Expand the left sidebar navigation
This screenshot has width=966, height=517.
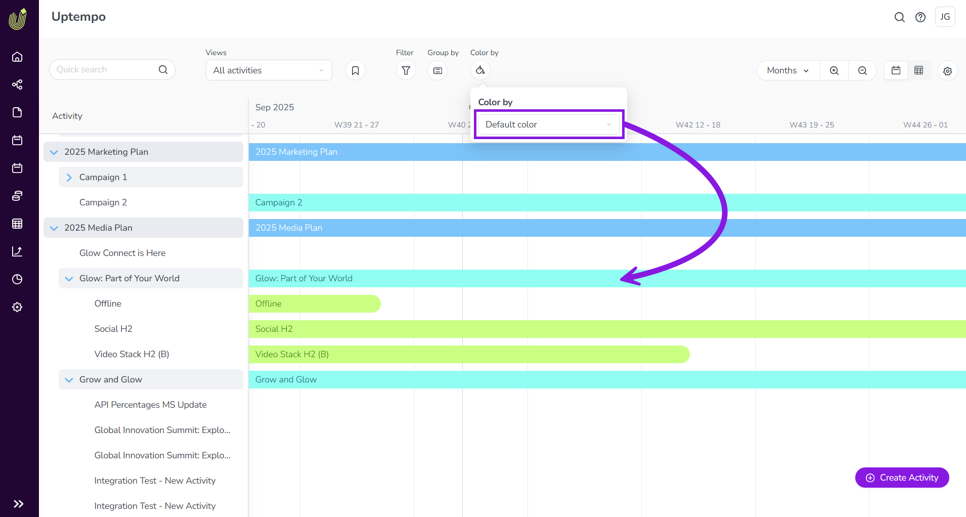(x=19, y=503)
